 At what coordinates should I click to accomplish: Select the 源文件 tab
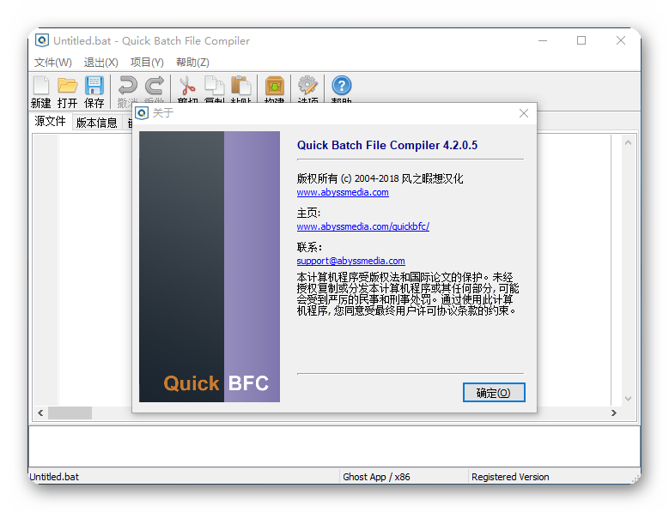(x=50, y=122)
